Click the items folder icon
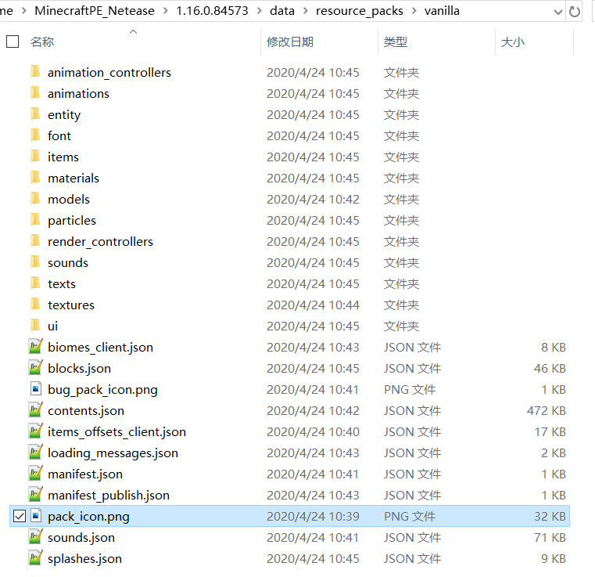Image resolution: width=595 pixels, height=577 pixels. (35, 157)
